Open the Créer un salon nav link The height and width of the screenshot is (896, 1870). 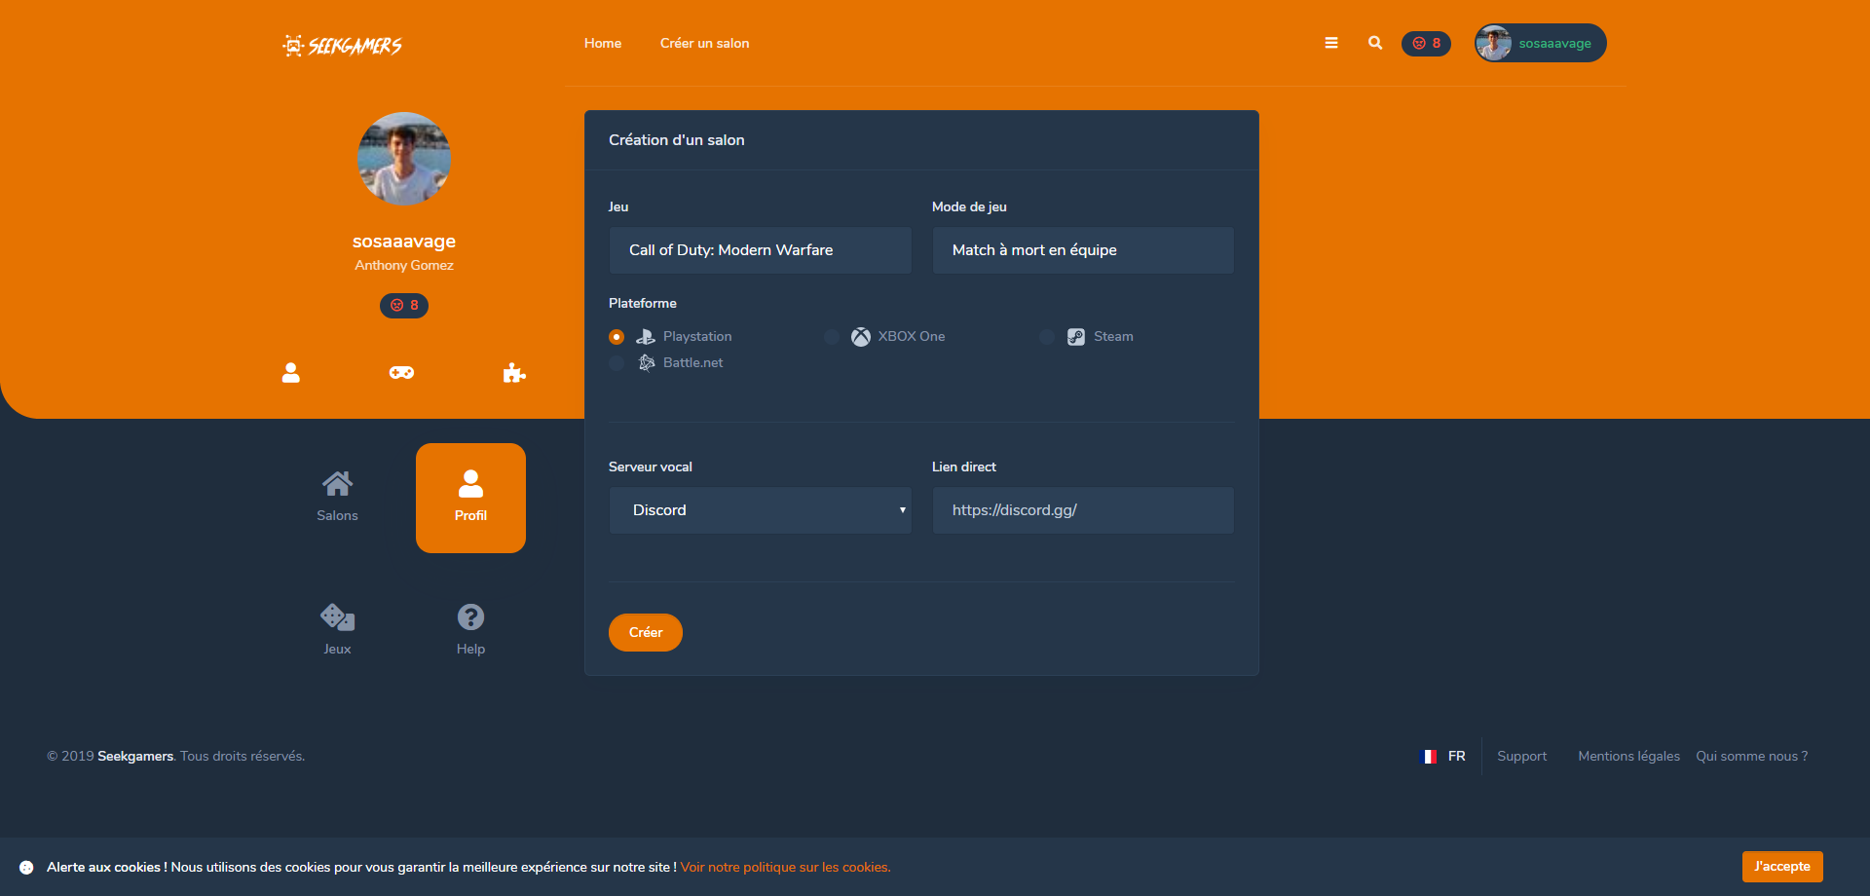point(705,44)
